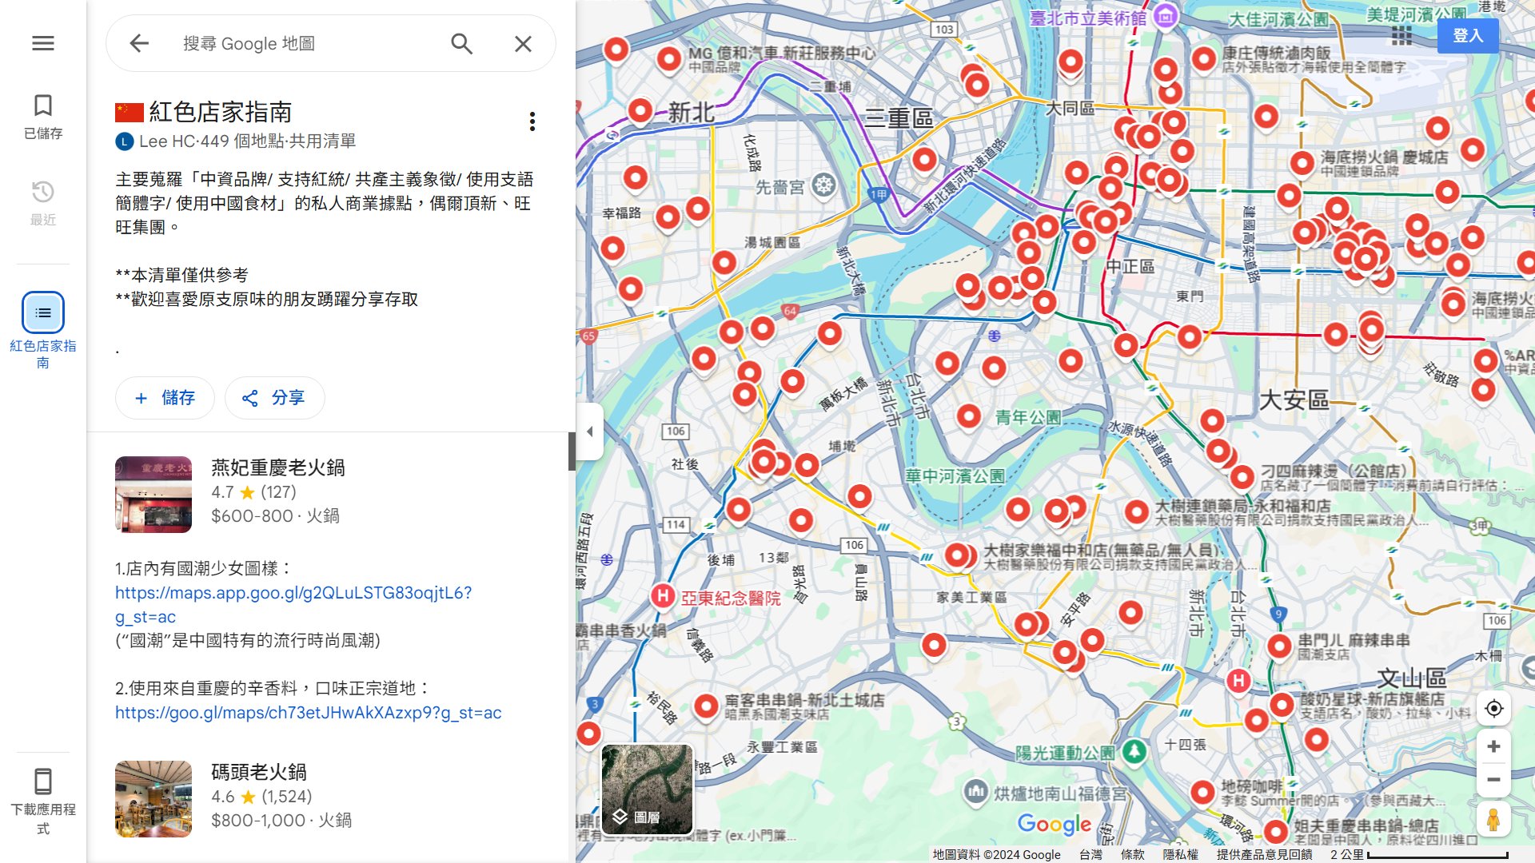
Task: Collapse the side panel arrow
Action: point(589,431)
